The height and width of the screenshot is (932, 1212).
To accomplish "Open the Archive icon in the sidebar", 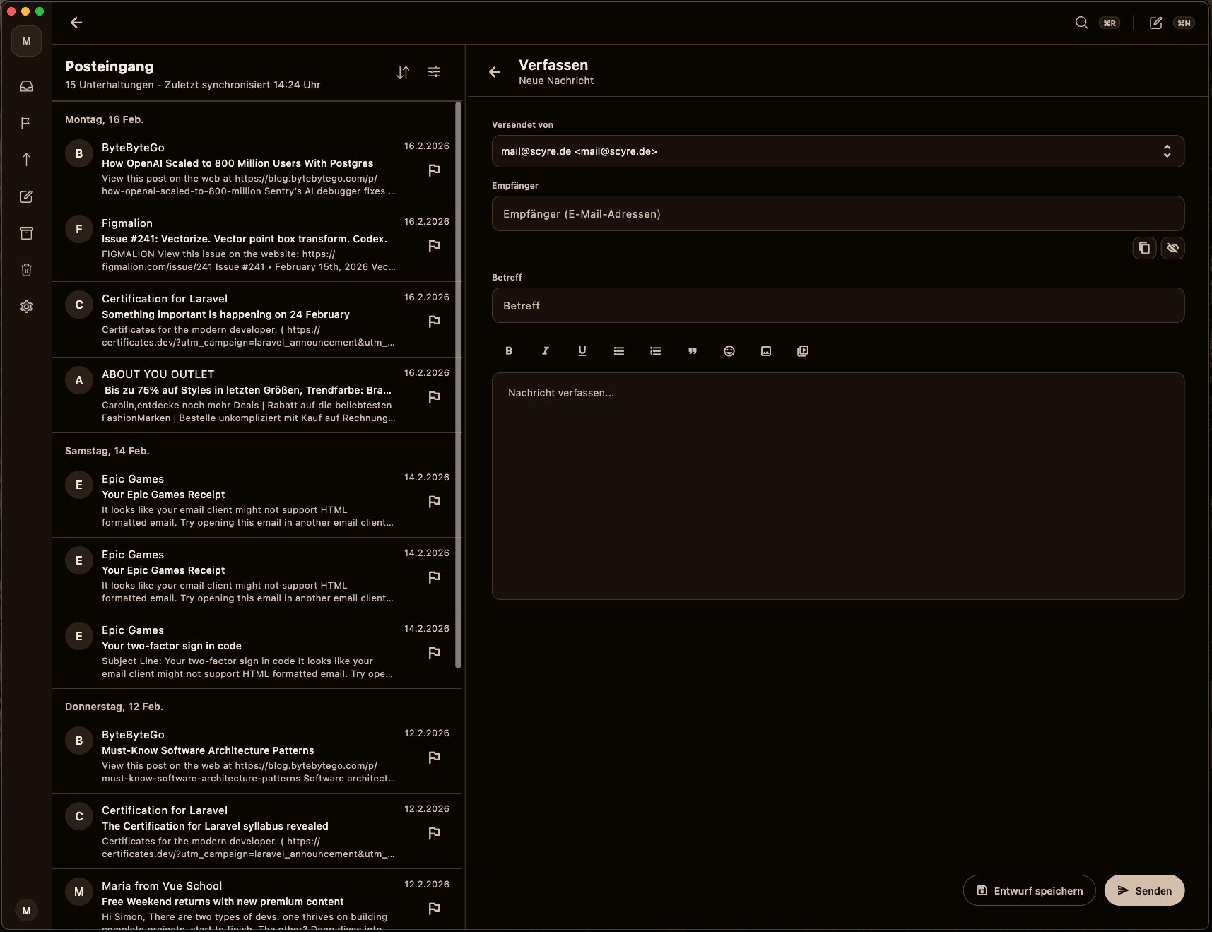I will (x=26, y=233).
